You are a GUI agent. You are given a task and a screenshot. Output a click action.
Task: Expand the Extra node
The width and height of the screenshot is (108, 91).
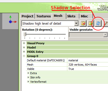pos(28,73)
